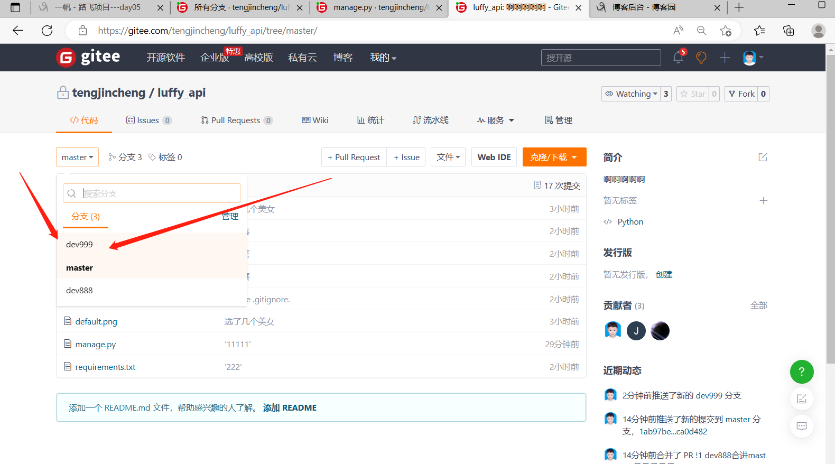This screenshot has height=464, width=835.
Task: Add this page to favorites
Action: point(726,31)
